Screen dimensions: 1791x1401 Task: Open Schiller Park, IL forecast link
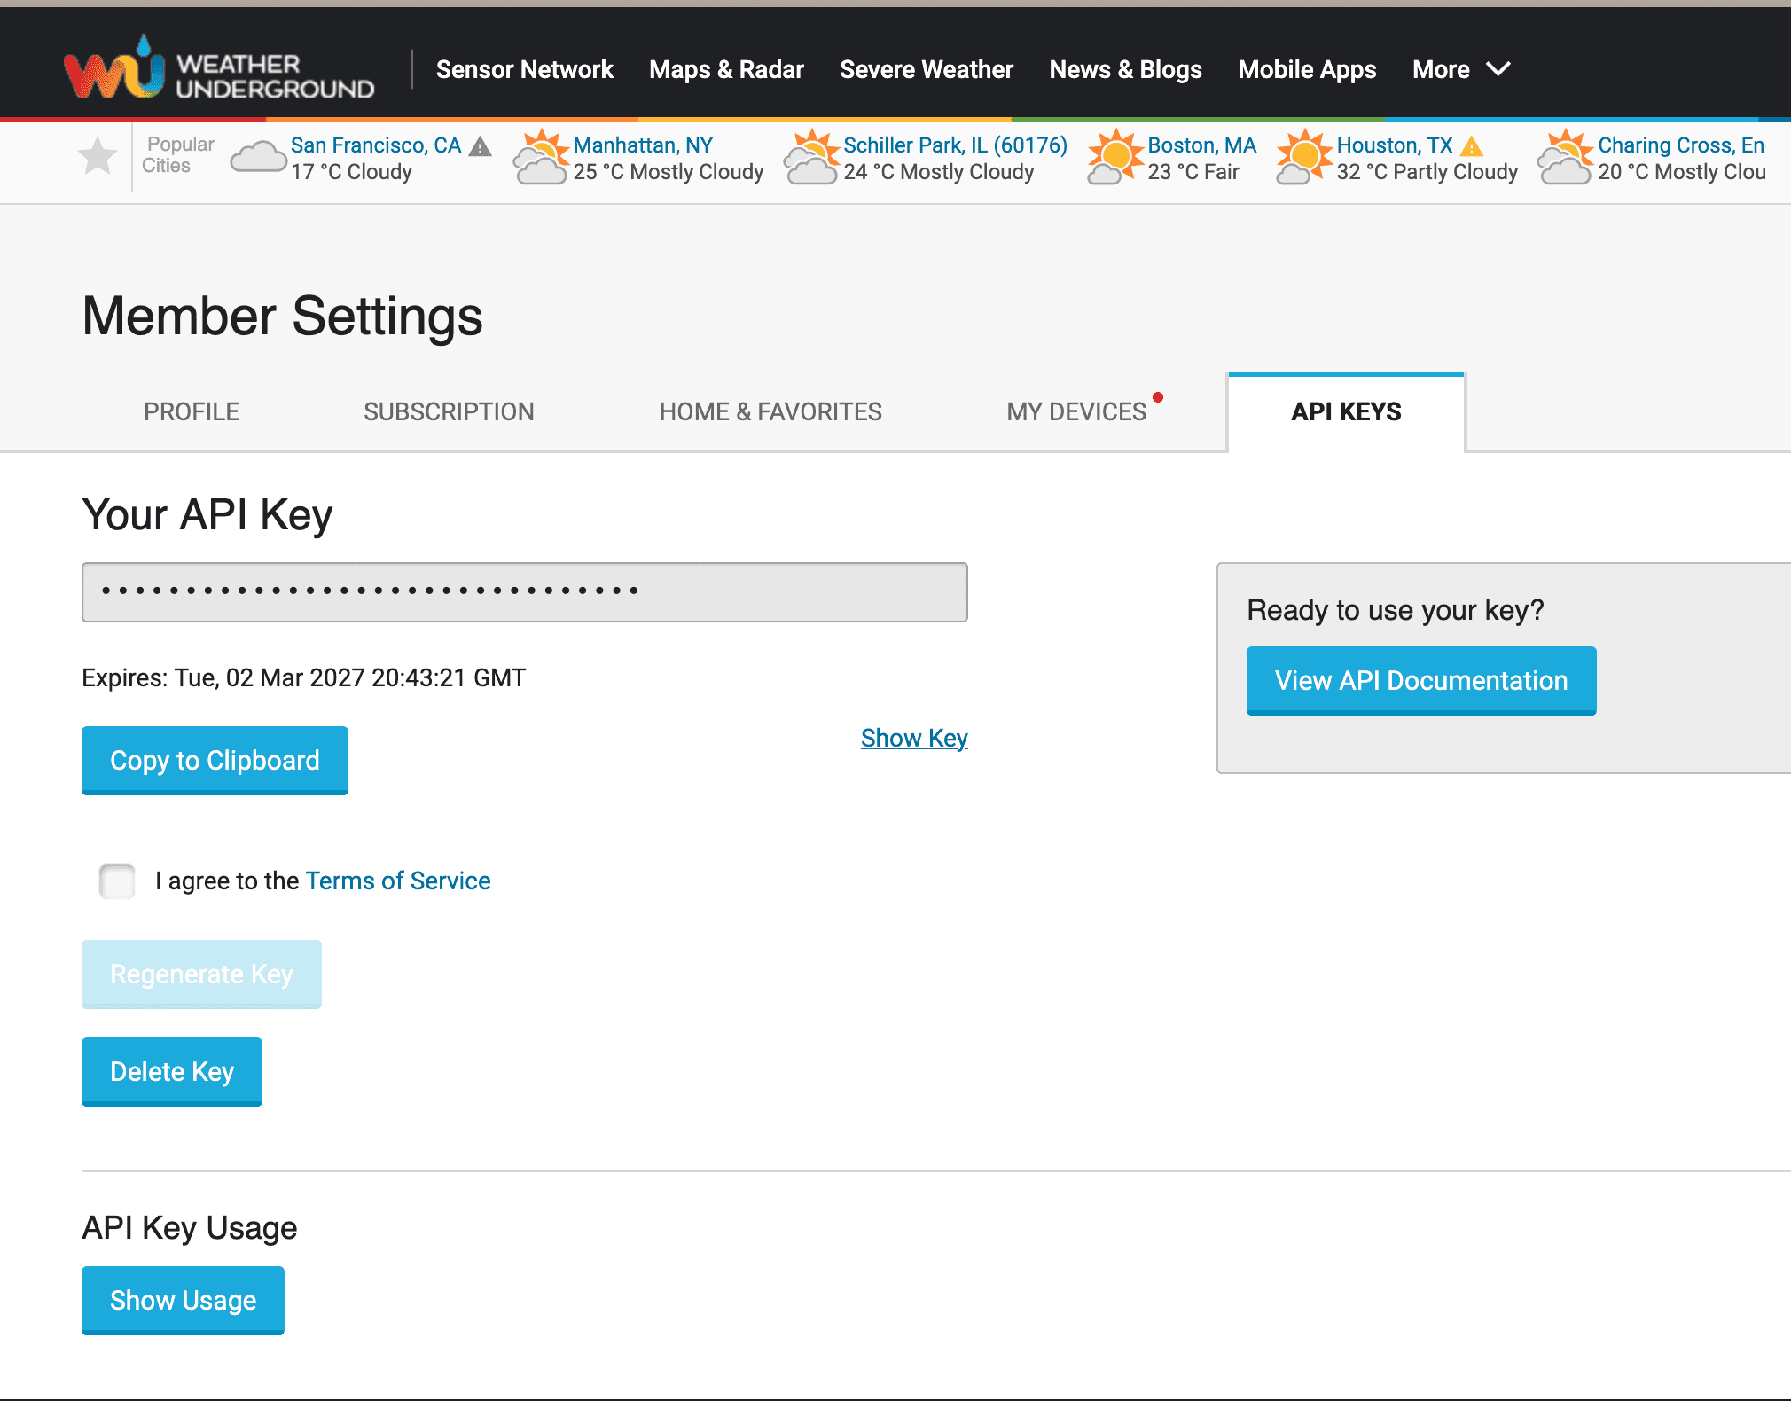click(x=955, y=145)
